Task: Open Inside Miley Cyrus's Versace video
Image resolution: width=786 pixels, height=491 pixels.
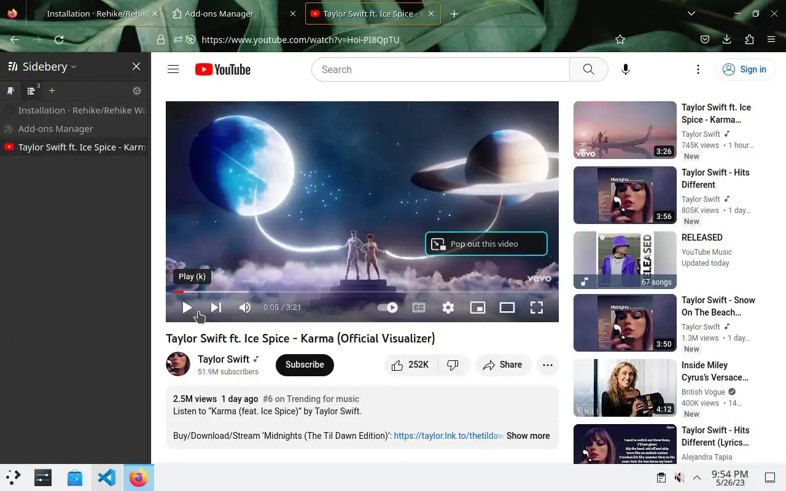Action: (x=625, y=388)
